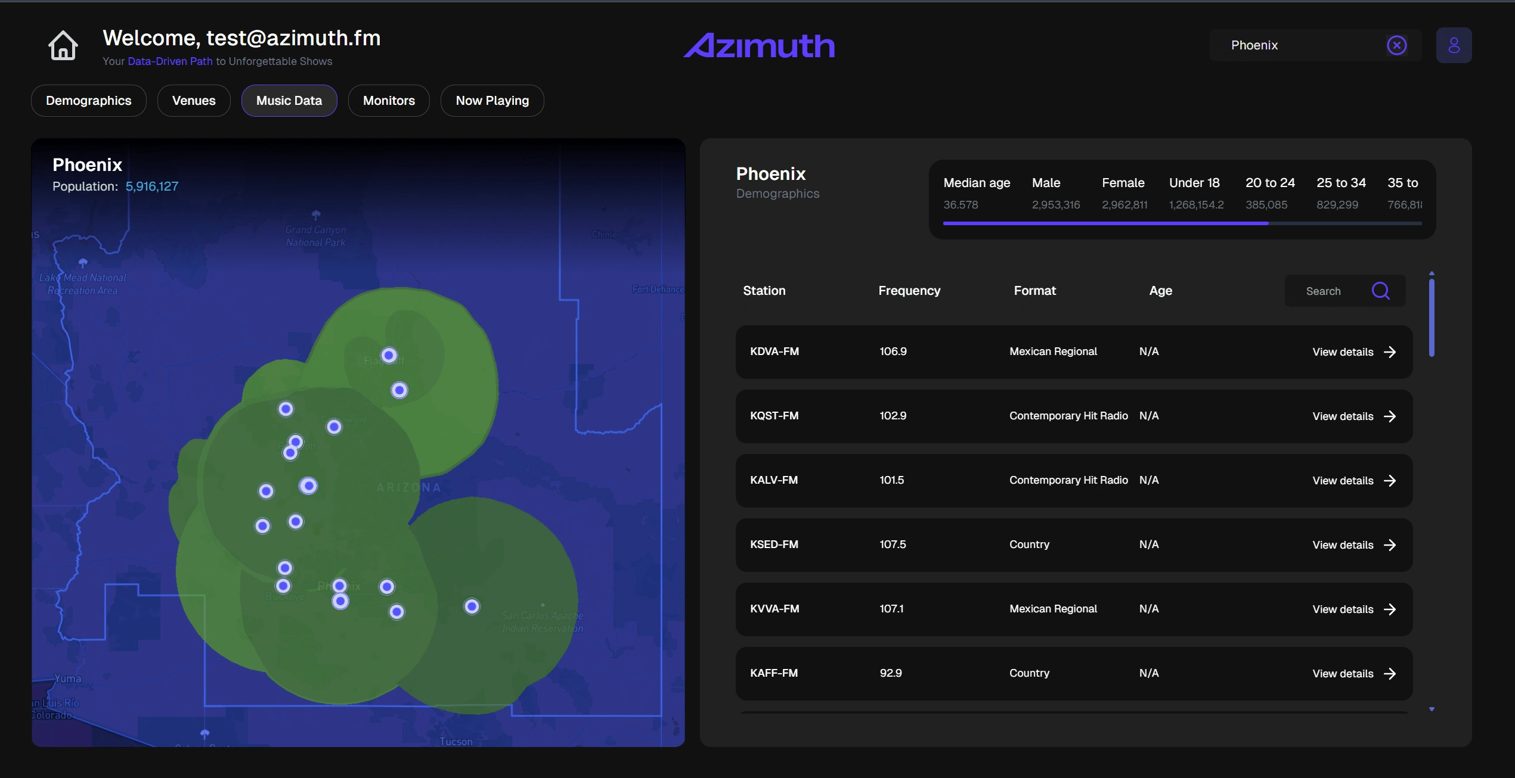Click arrow icon for KQST-FM row

click(x=1390, y=416)
